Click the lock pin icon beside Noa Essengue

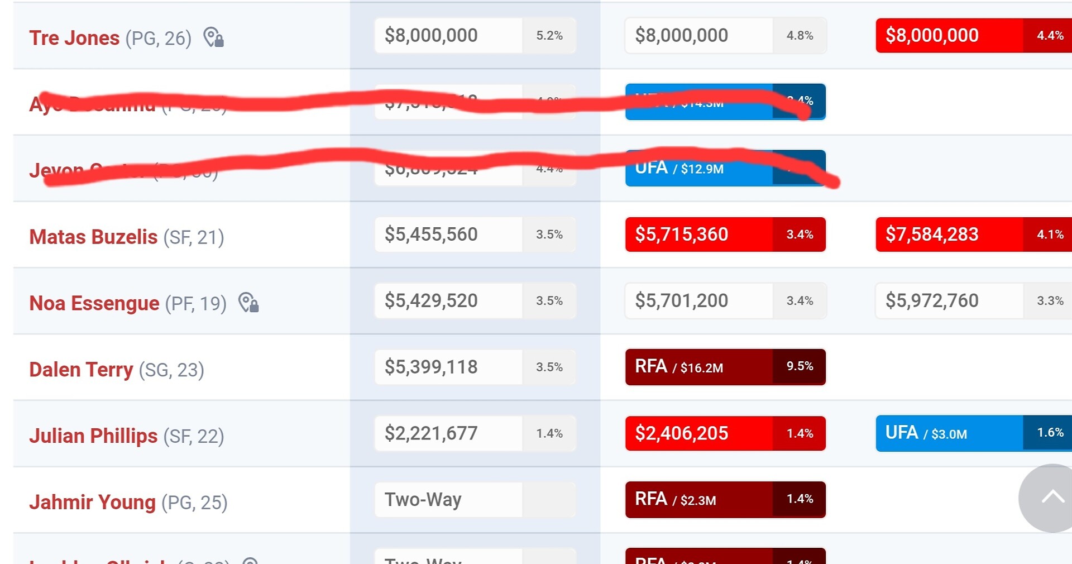248,302
